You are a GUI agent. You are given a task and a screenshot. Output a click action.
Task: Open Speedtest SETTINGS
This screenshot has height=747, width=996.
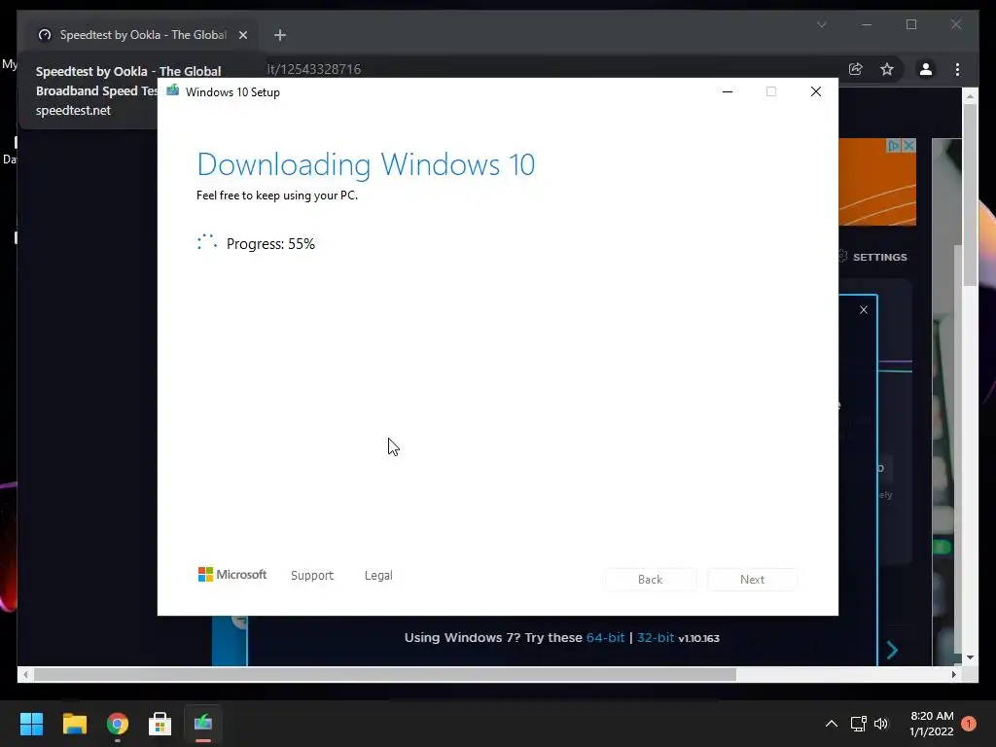pyautogui.click(x=874, y=257)
